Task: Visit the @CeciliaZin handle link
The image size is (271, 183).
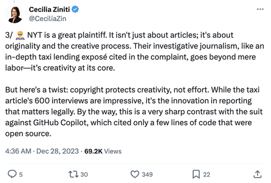Action: tap(47, 18)
